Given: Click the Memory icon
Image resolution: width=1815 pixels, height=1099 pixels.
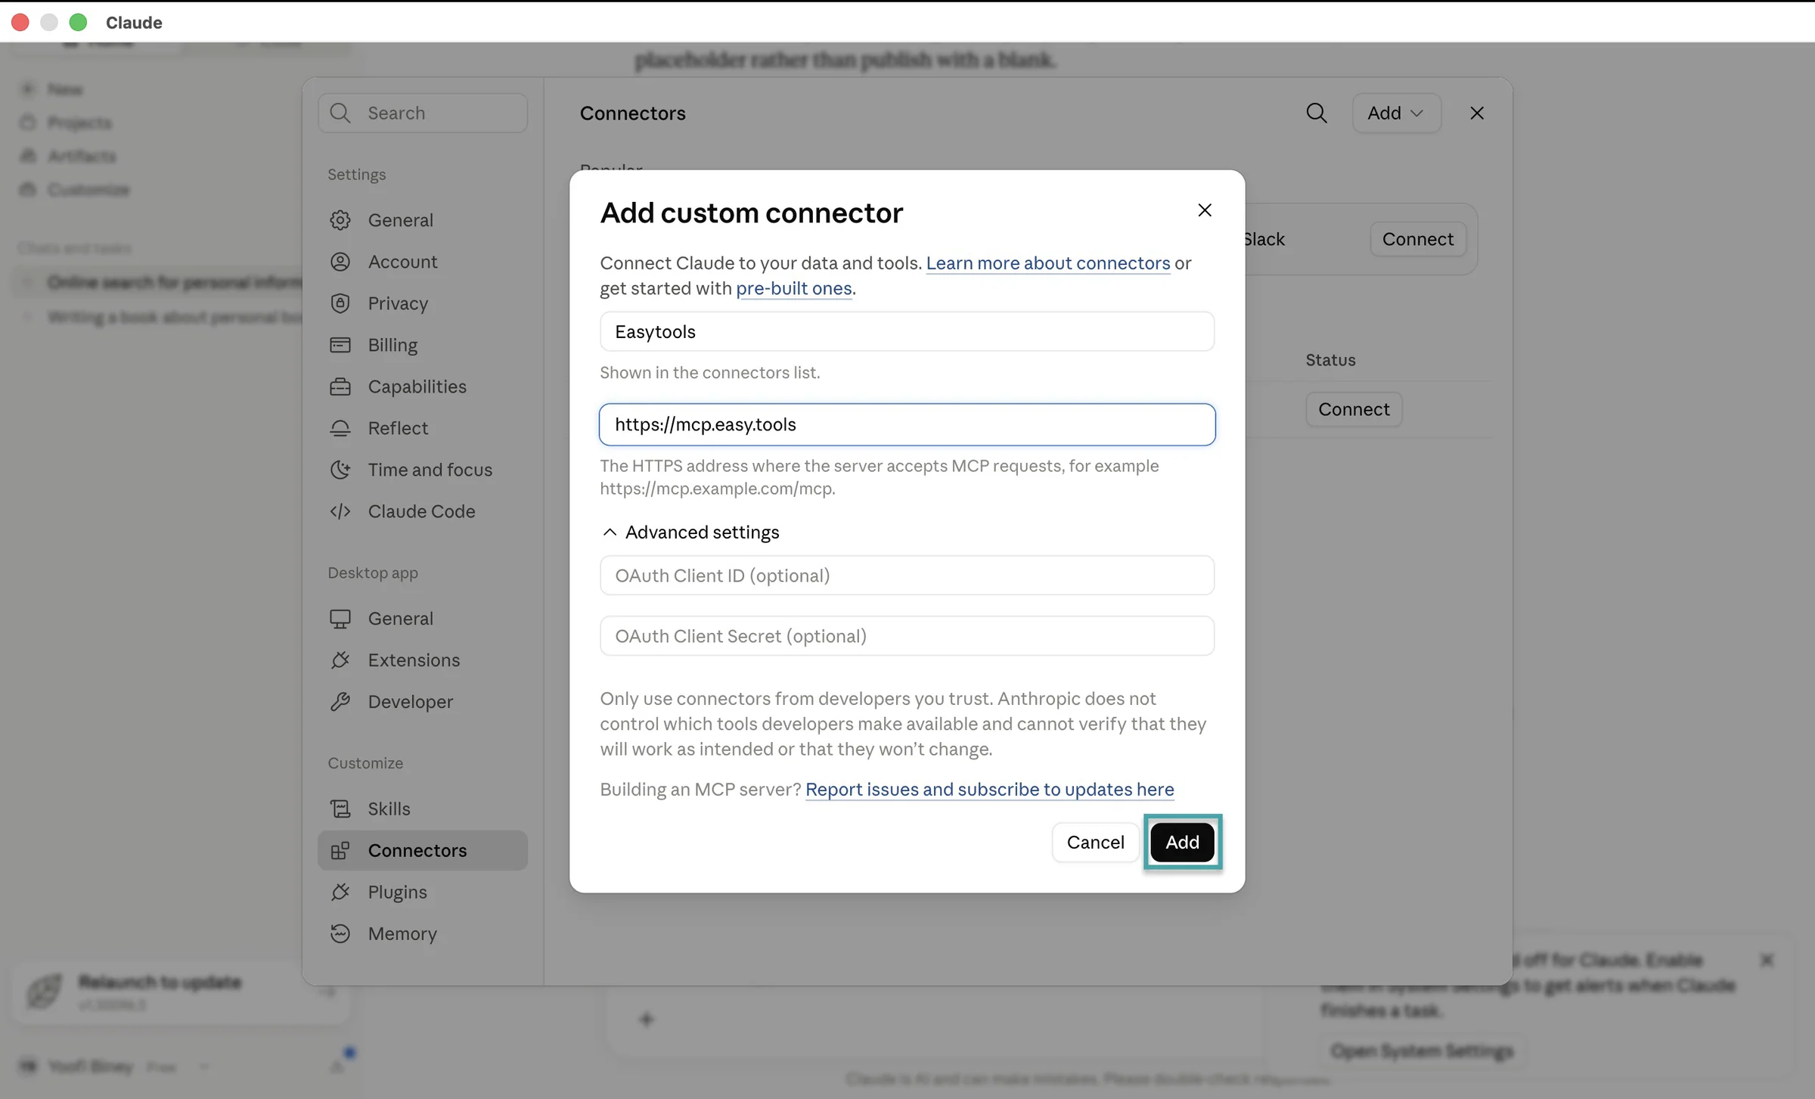Looking at the screenshot, I should click(340, 933).
